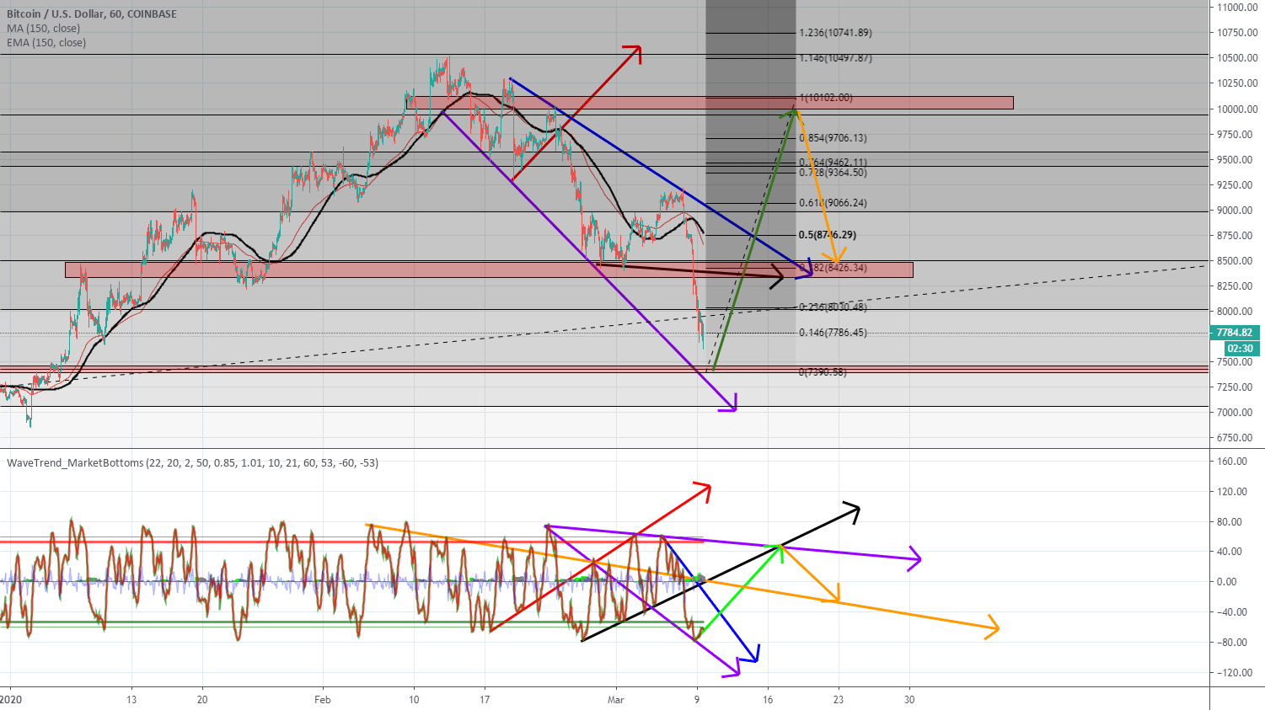Viewport: 1265px width, 710px height.
Task: Select Fibonacci label 1.146(10497.87)
Action: tap(835, 58)
